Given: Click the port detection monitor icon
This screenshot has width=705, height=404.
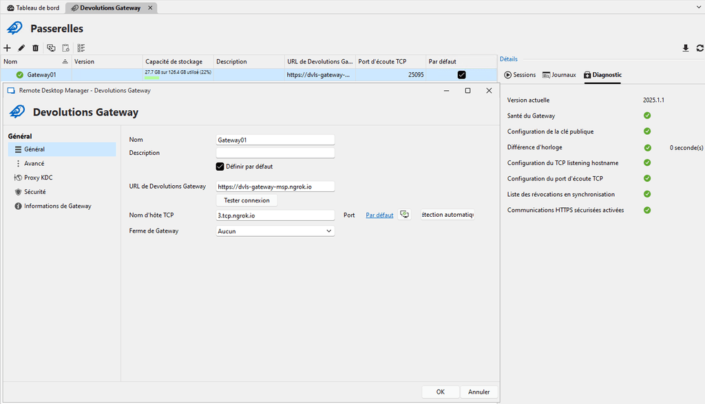Looking at the screenshot, I should (x=405, y=215).
